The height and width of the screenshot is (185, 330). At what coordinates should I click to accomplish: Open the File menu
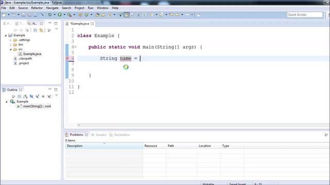tap(4, 8)
